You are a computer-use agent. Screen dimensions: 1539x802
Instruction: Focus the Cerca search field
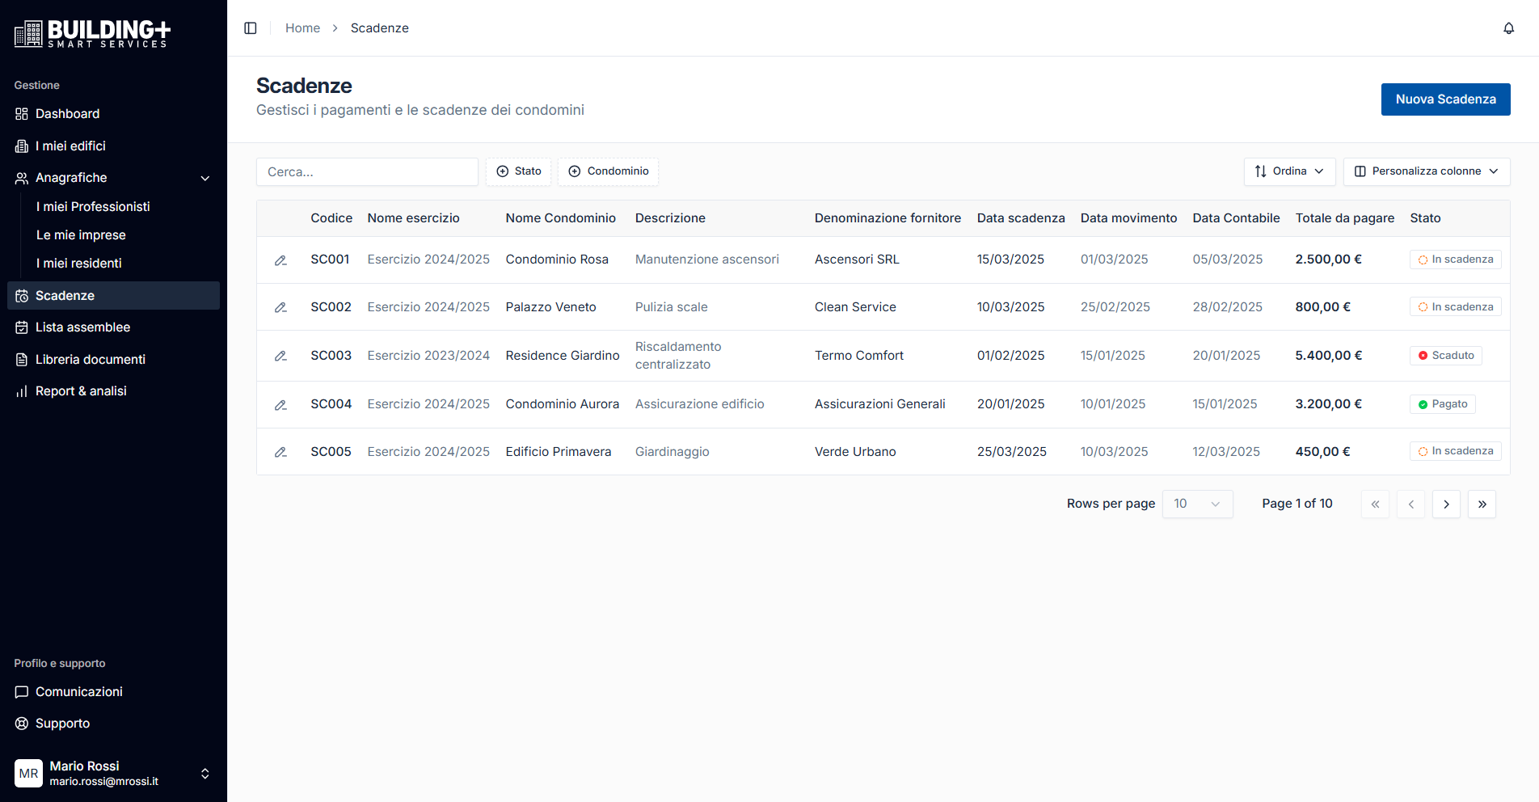coord(367,172)
